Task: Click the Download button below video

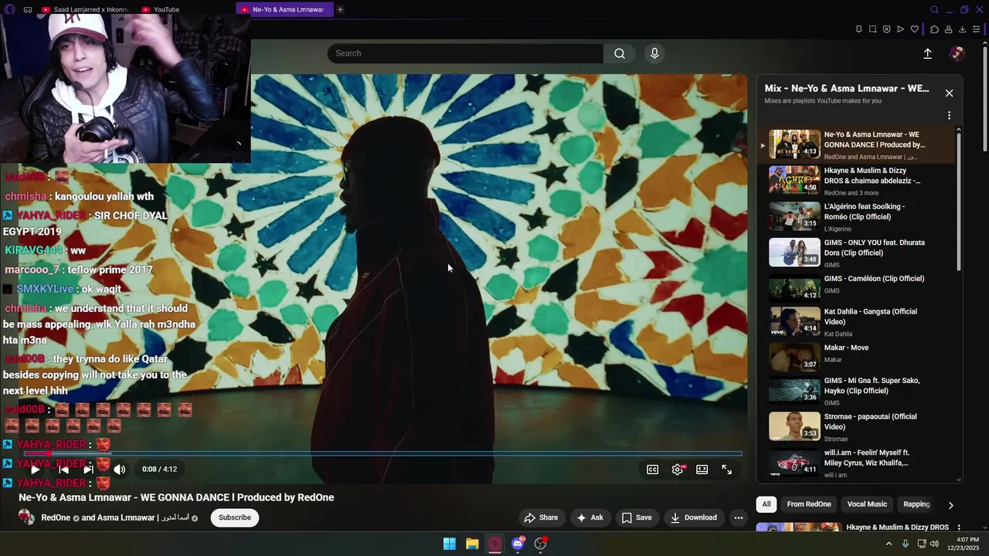Action: [694, 517]
